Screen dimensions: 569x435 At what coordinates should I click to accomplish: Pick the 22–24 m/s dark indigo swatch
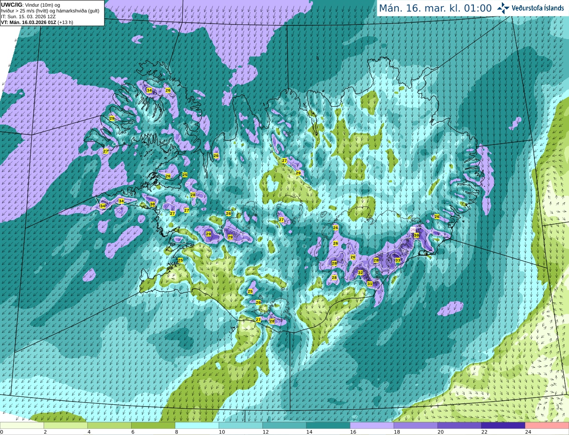503,425
